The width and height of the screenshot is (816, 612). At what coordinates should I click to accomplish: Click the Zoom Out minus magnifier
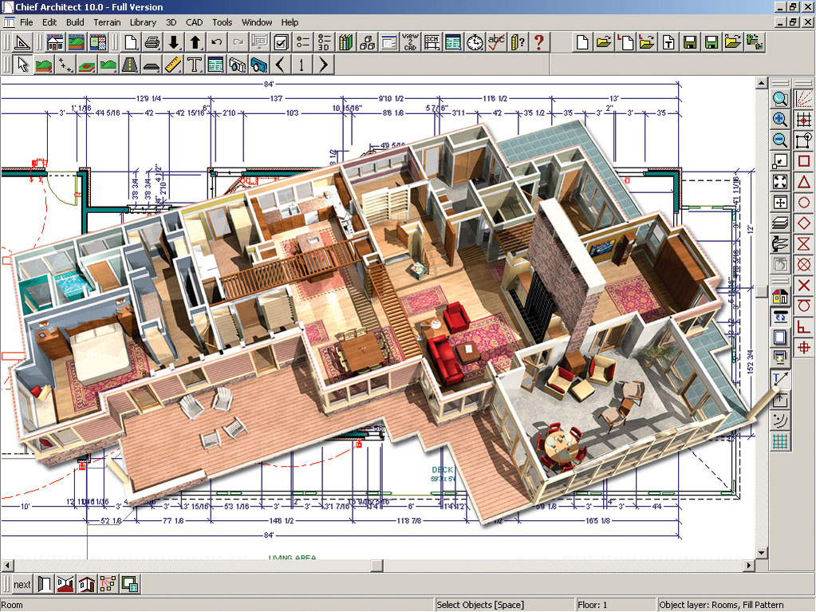(x=779, y=140)
